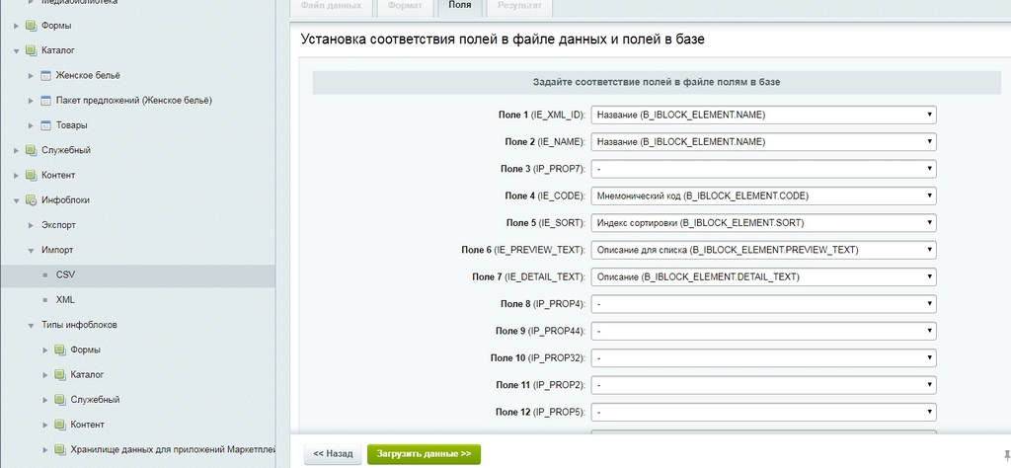Click the Служебный icon under Типы инфоблоков
This screenshot has width=1011, height=468.
[x=60, y=400]
